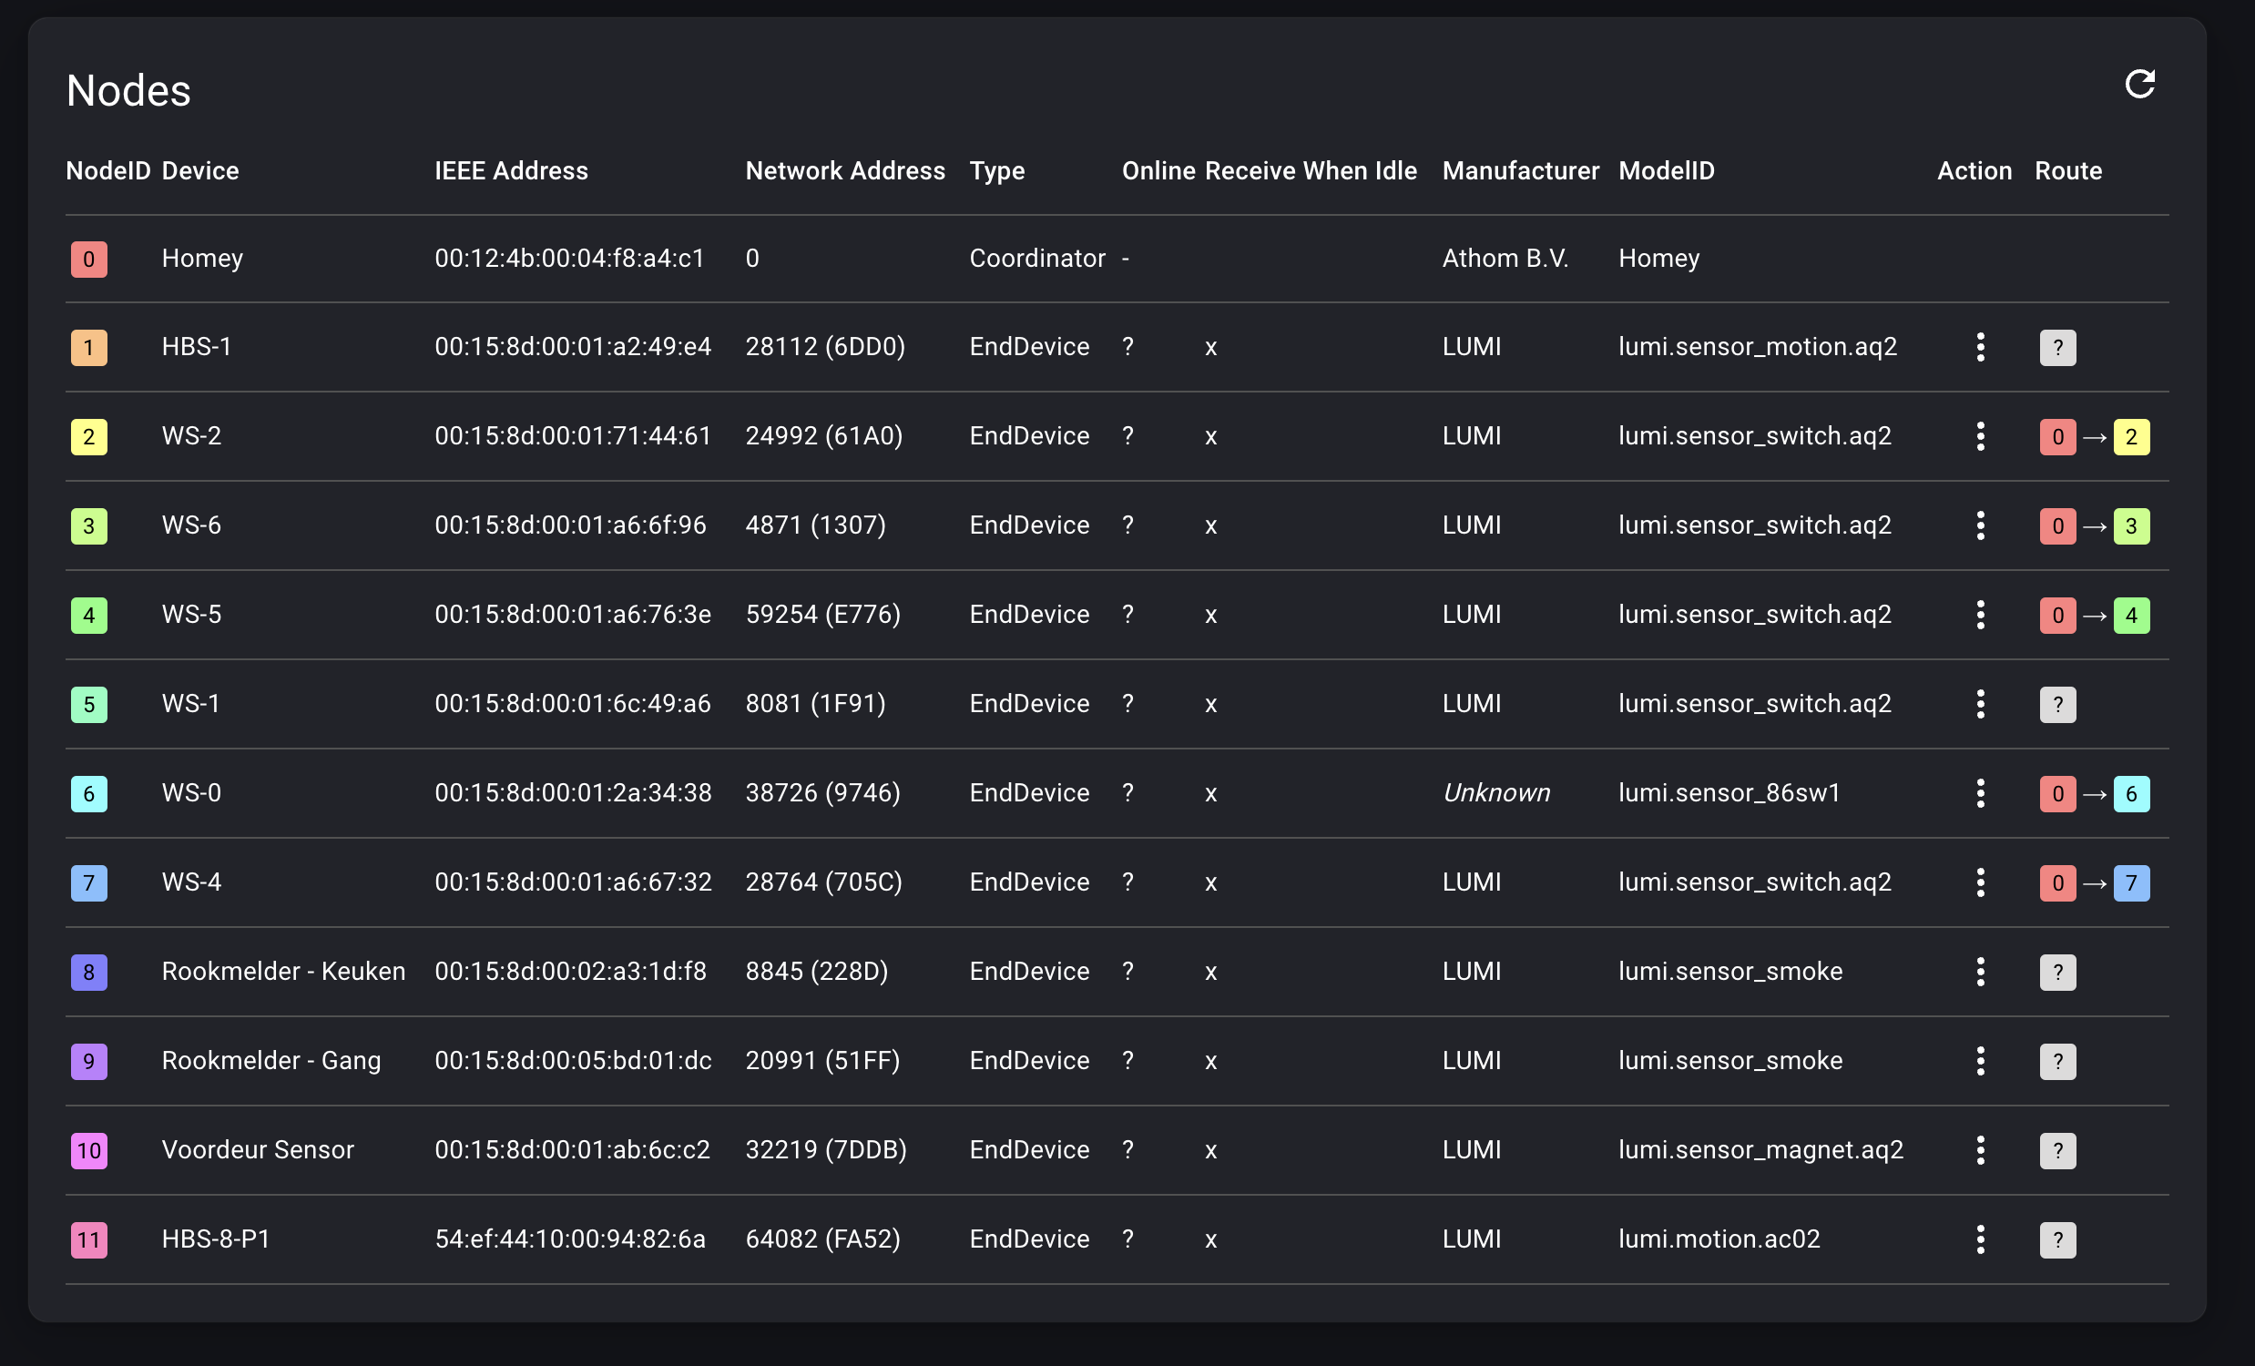2255x1366 pixels.
Task: Open action menu for HBS-1
Action: (1980, 347)
